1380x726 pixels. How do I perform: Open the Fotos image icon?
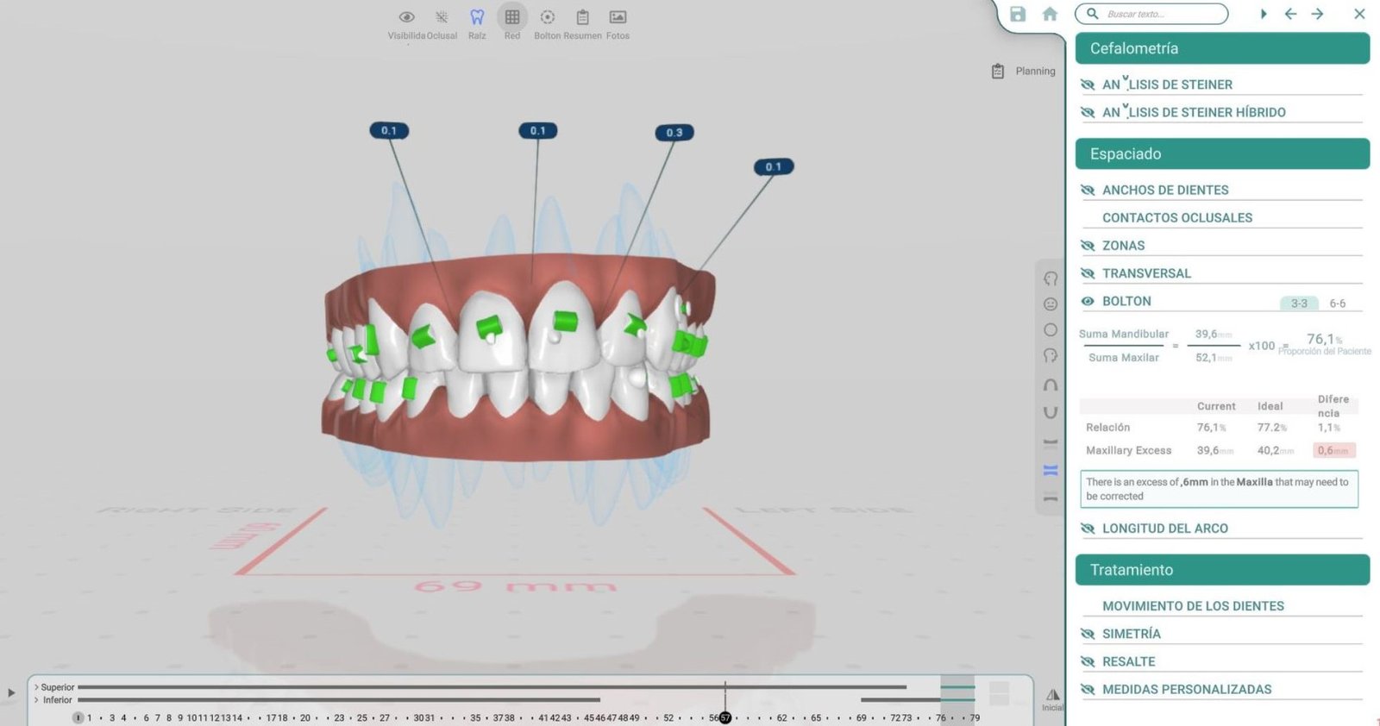click(618, 17)
